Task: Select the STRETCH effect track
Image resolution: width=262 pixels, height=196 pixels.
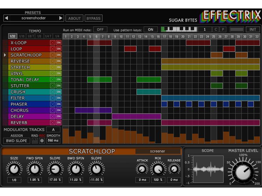Action: (29, 67)
